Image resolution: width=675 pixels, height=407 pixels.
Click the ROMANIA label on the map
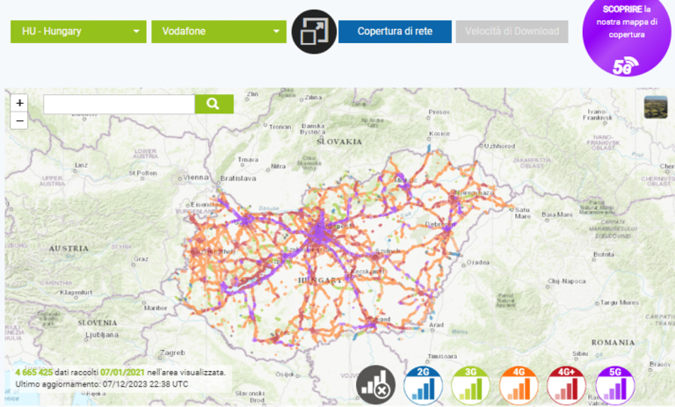point(613,343)
